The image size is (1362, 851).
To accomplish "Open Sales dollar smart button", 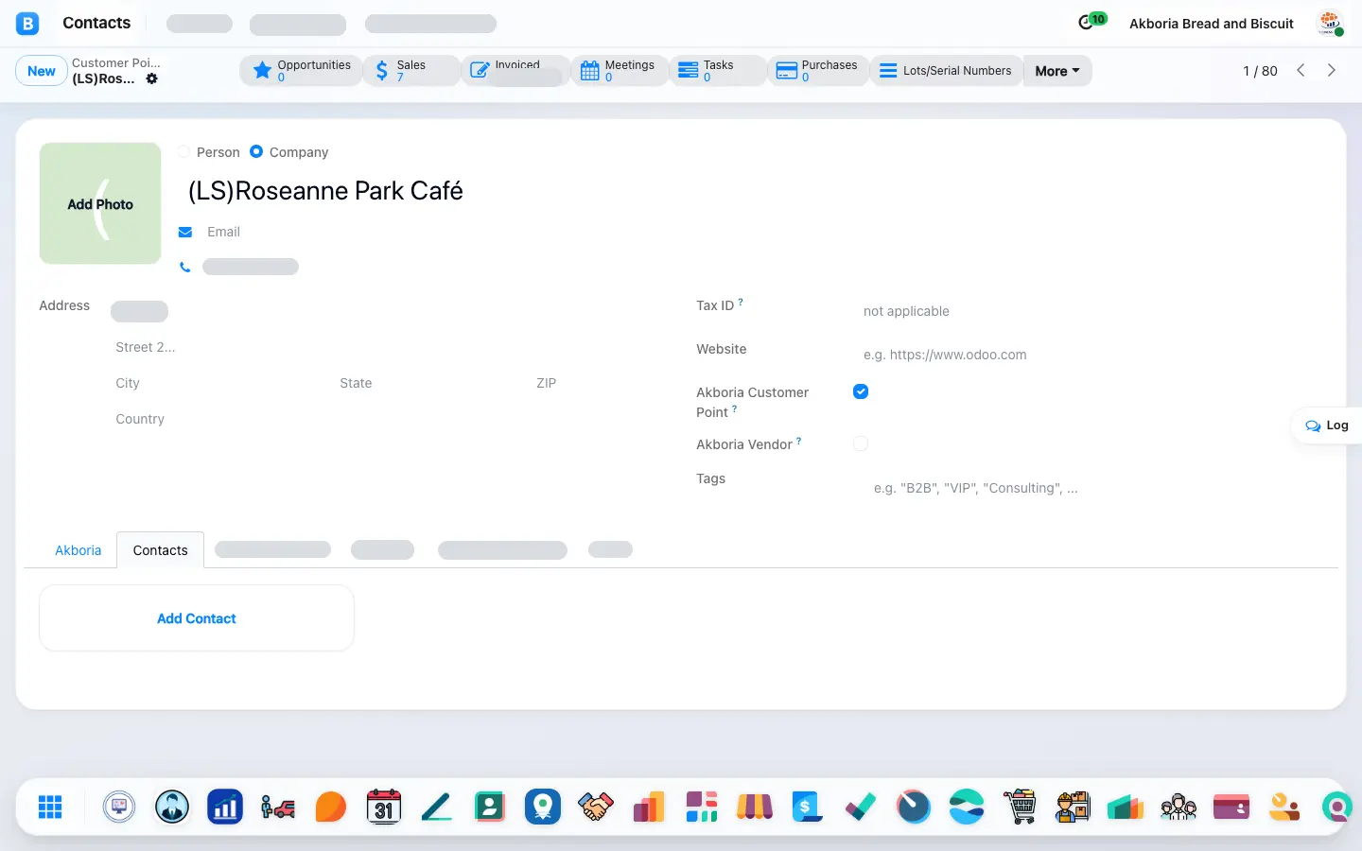I will point(412,71).
